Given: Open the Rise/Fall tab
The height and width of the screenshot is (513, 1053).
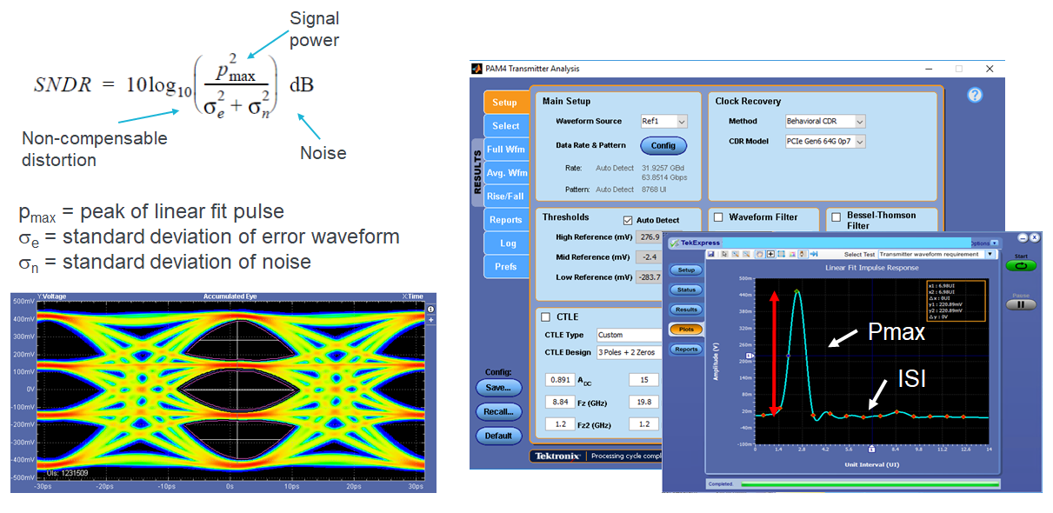Looking at the screenshot, I should pyautogui.click(x=505, y=196).
